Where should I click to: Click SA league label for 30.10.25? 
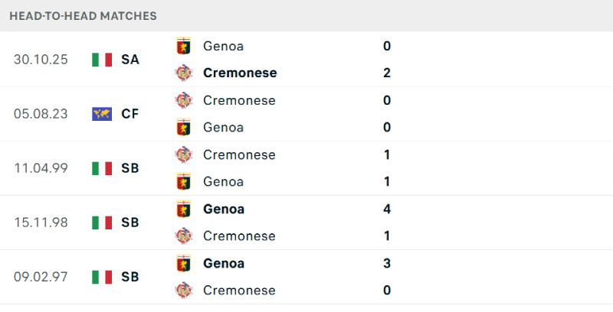129,60
